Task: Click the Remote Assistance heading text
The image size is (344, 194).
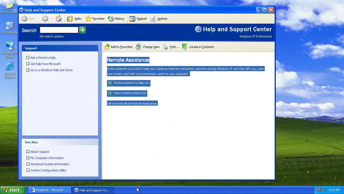Action: tap(128, 60)
